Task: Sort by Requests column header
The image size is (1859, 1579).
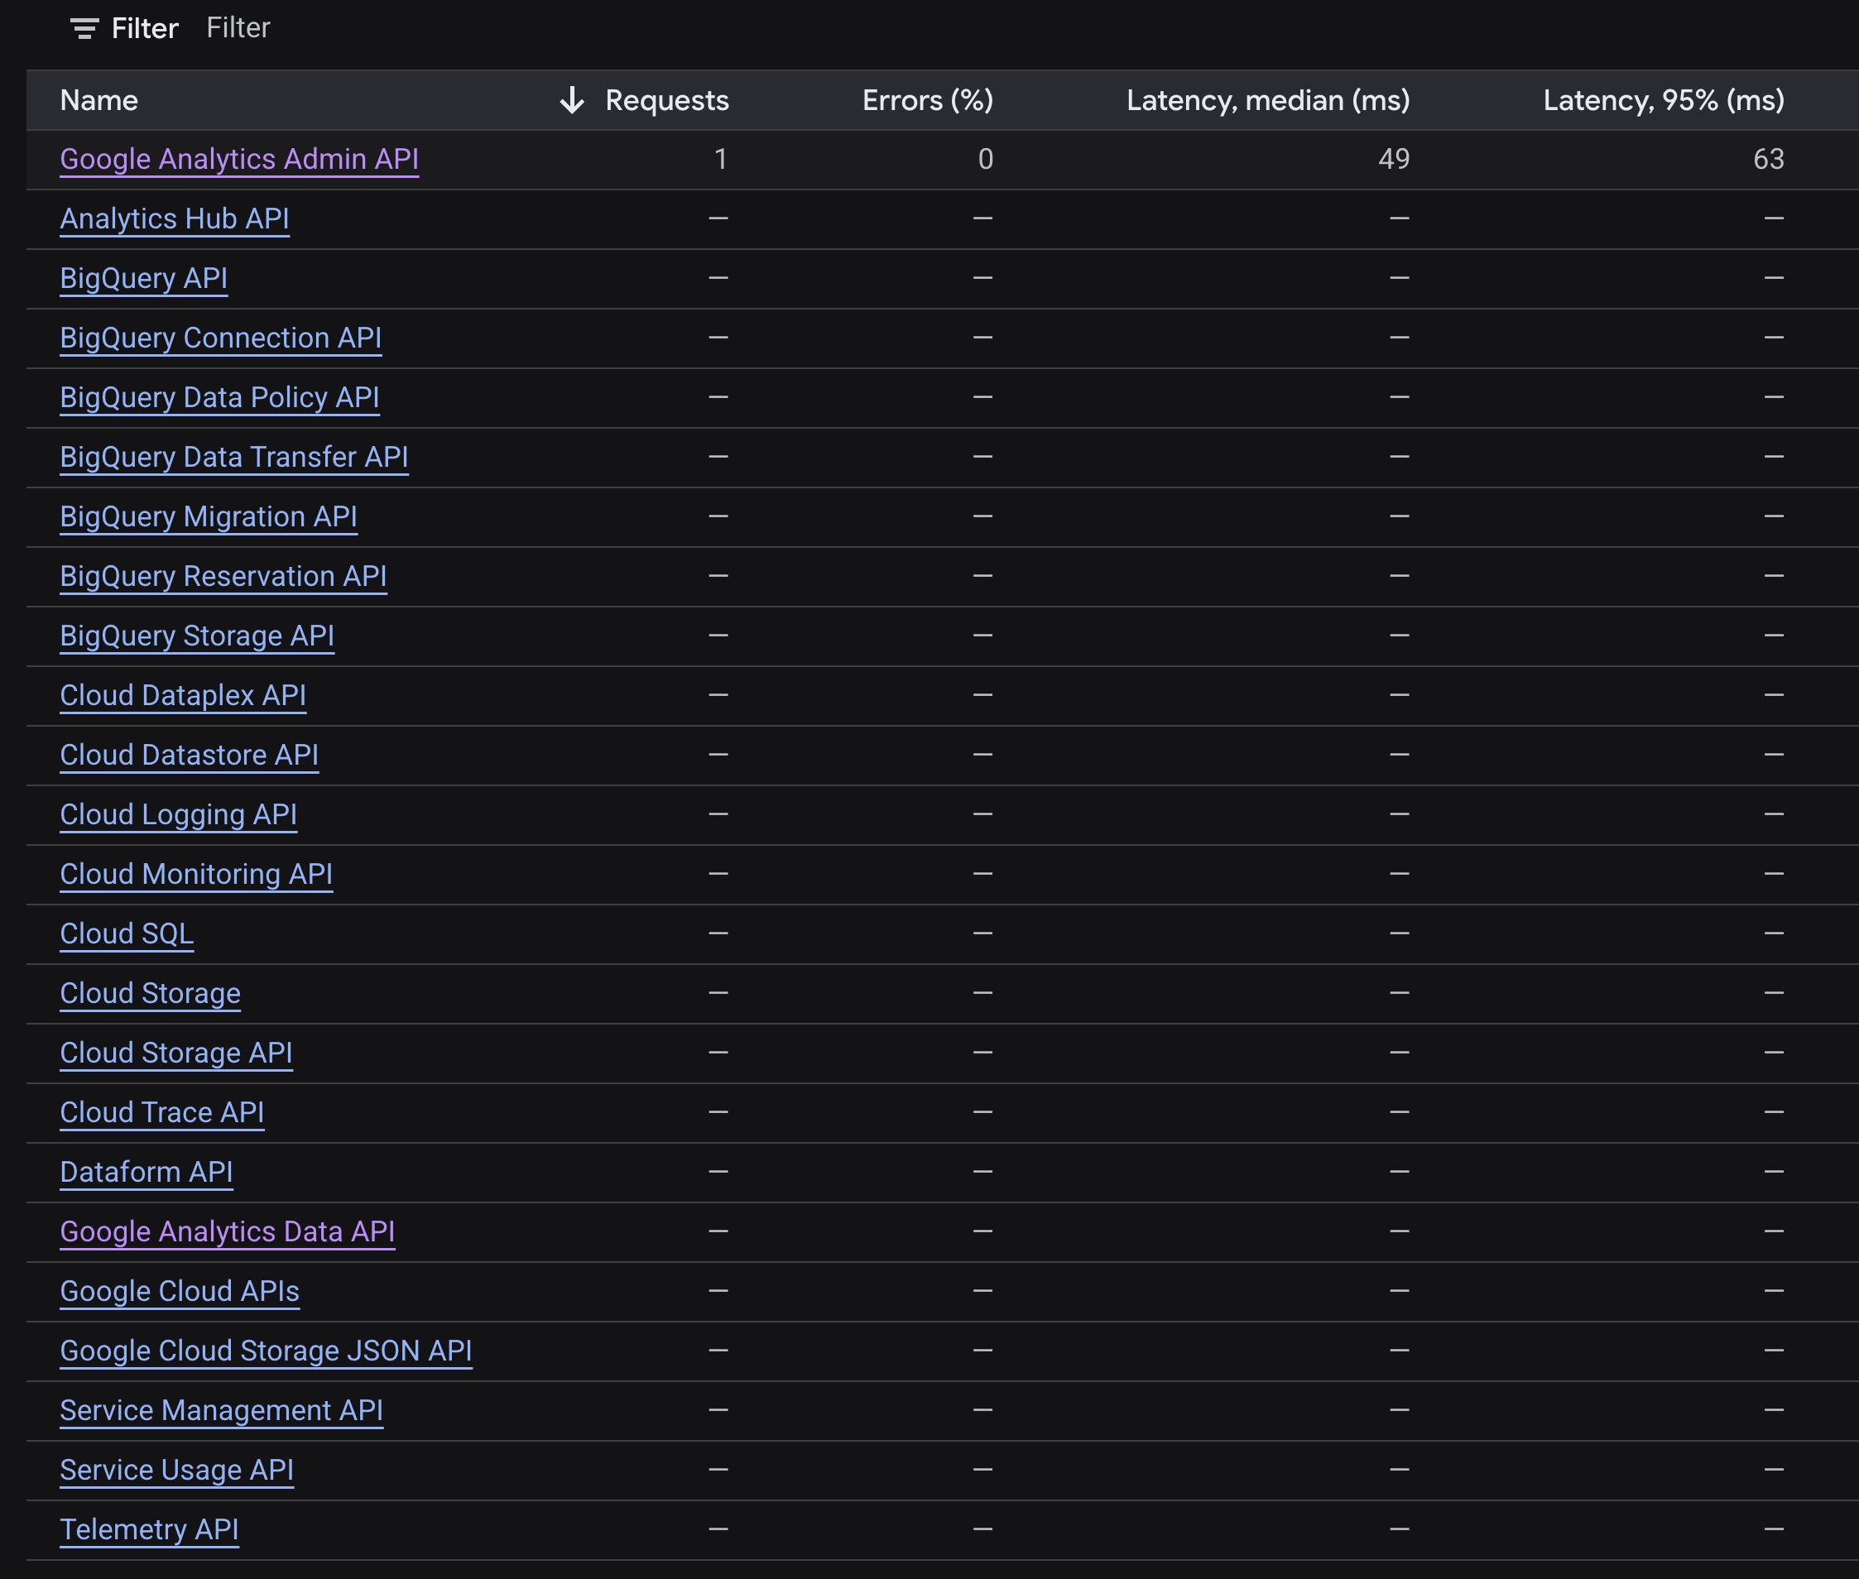Action: [x=667, y=100]
